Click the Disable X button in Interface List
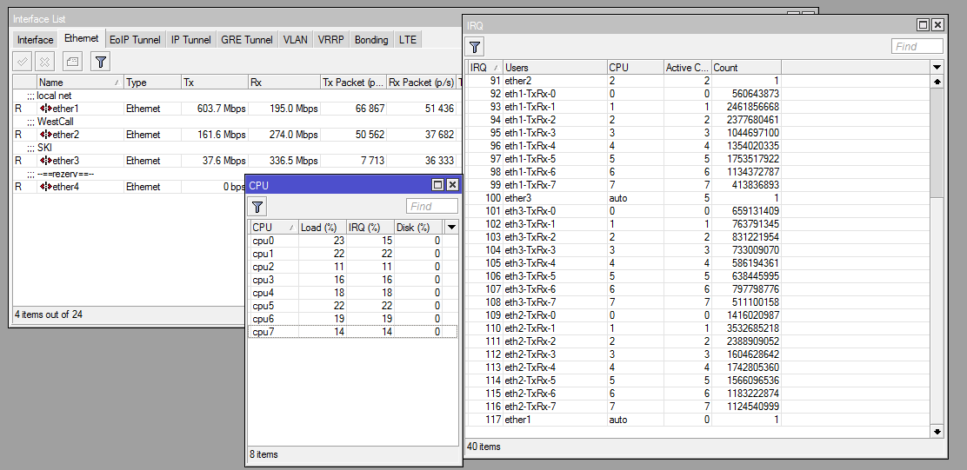 pos(44,62)
